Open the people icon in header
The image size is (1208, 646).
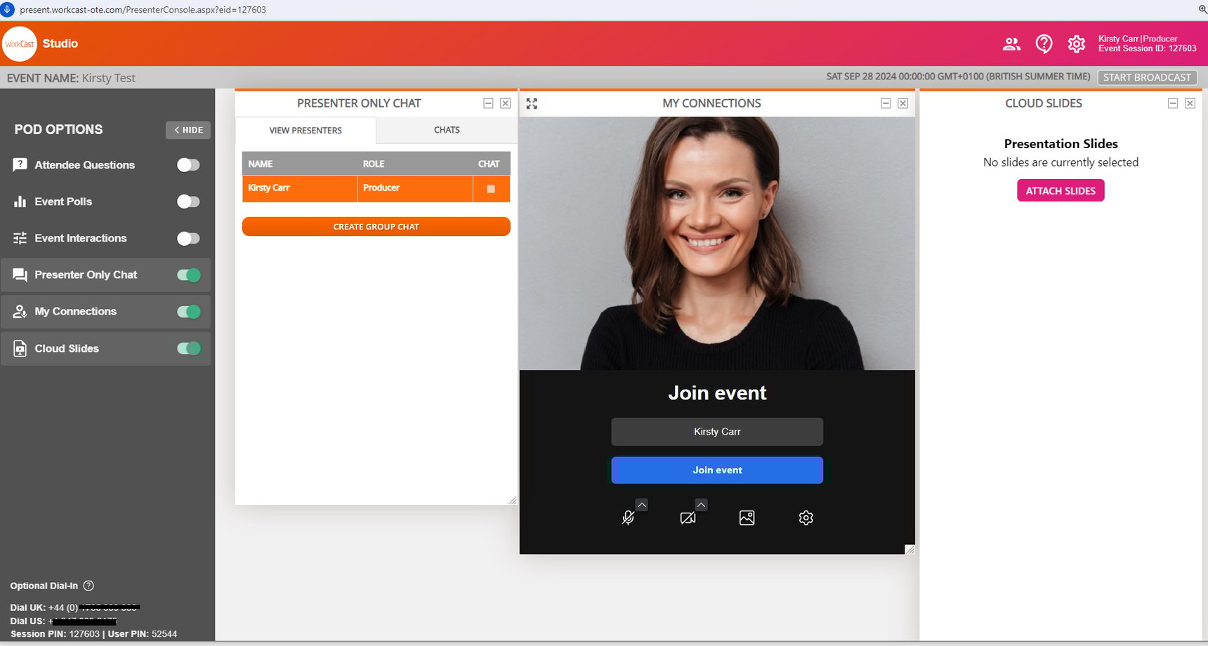click(1011, 44)
